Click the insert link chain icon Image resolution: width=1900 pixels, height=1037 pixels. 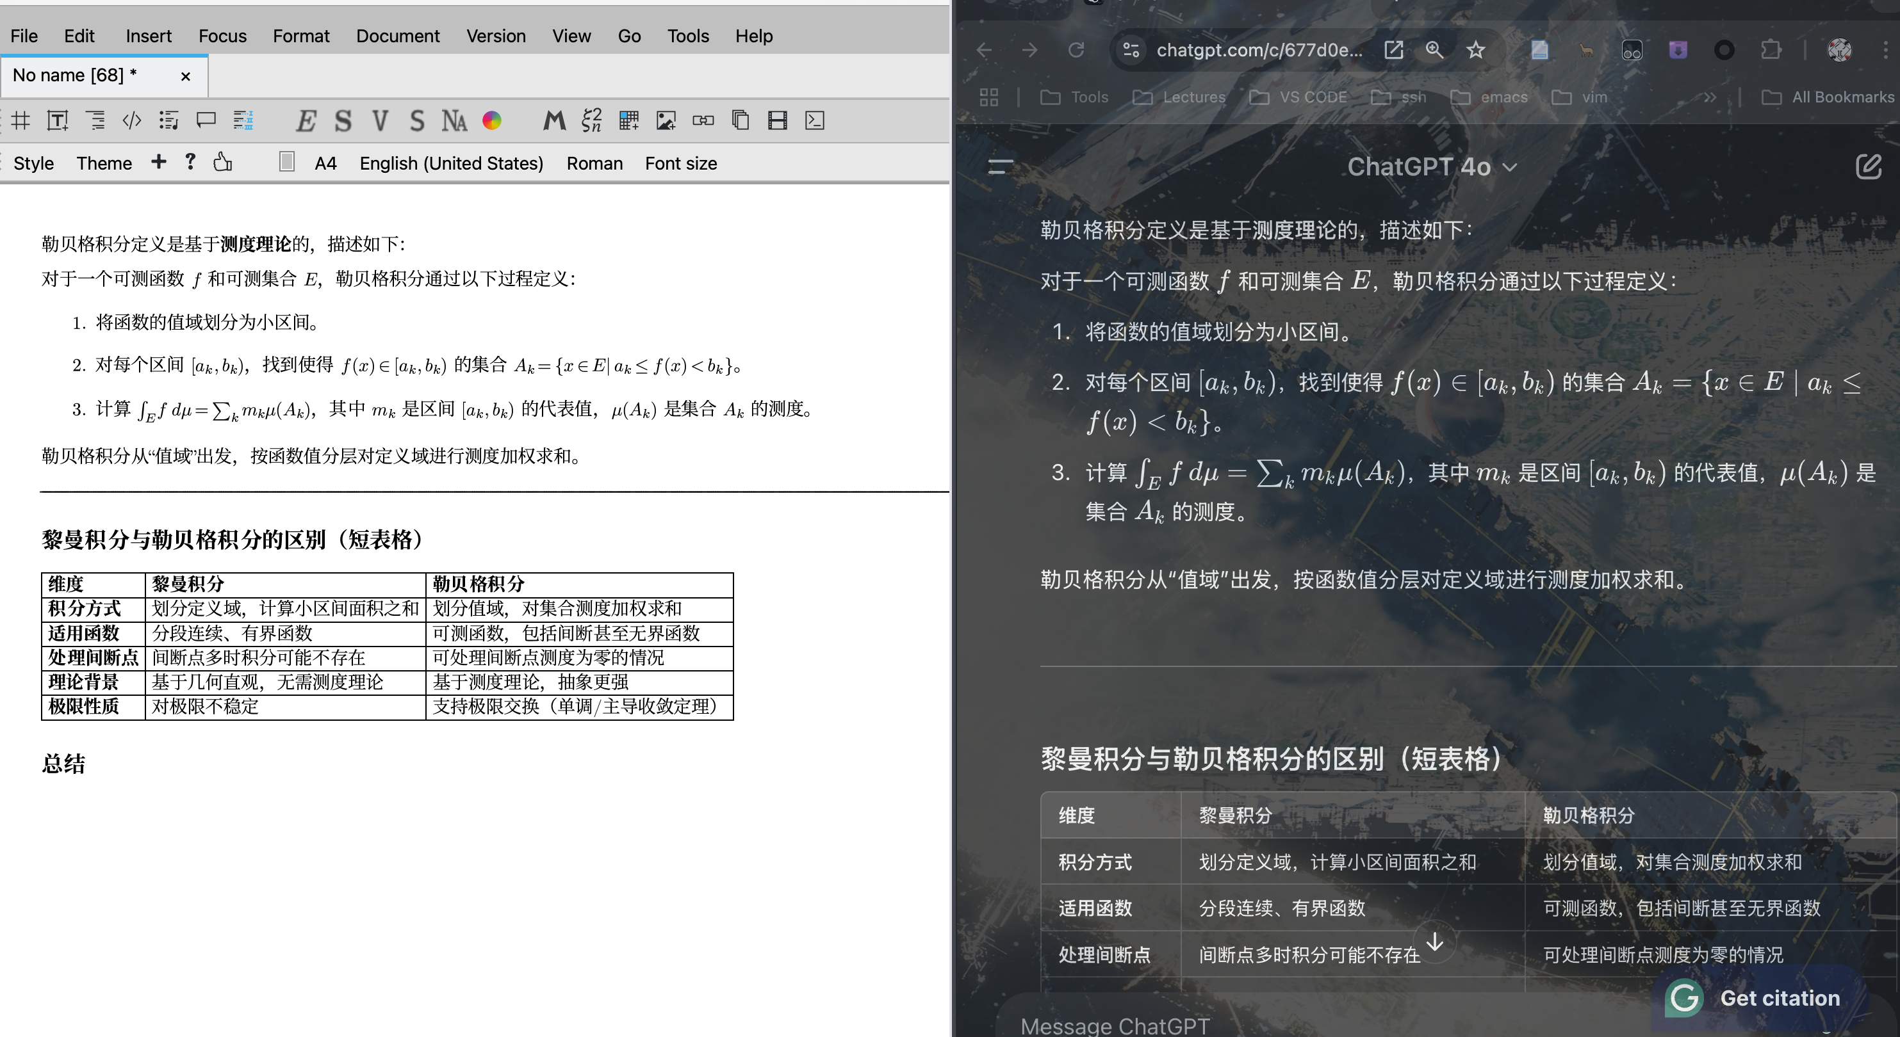703,121
